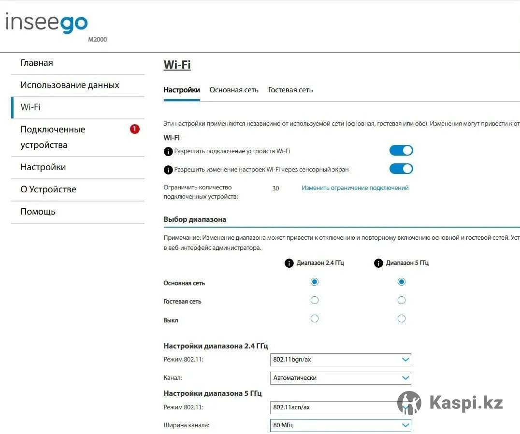Select Выкл for 5 GHz band

[401, 319]
